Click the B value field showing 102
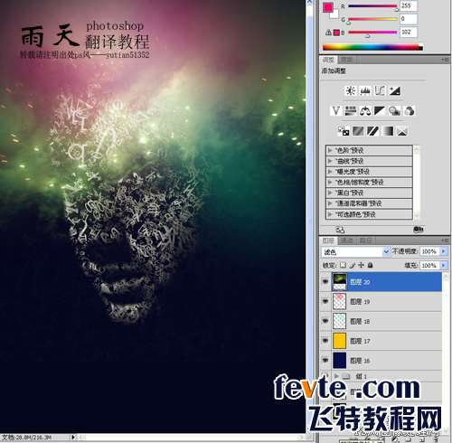 [x=409, y=32]
